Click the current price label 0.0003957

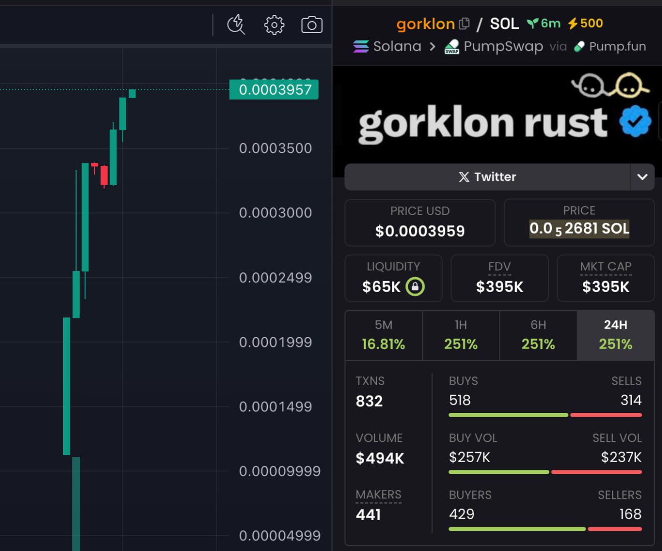click(x=274, y=90)
